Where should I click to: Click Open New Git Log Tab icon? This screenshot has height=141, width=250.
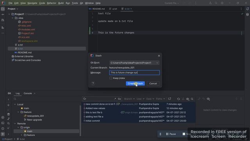170,99
